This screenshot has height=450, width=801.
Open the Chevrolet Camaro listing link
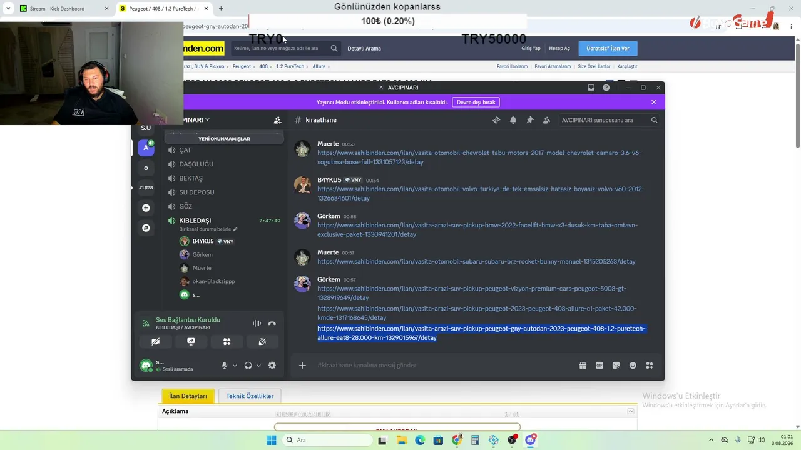click(x=479, y=157)
